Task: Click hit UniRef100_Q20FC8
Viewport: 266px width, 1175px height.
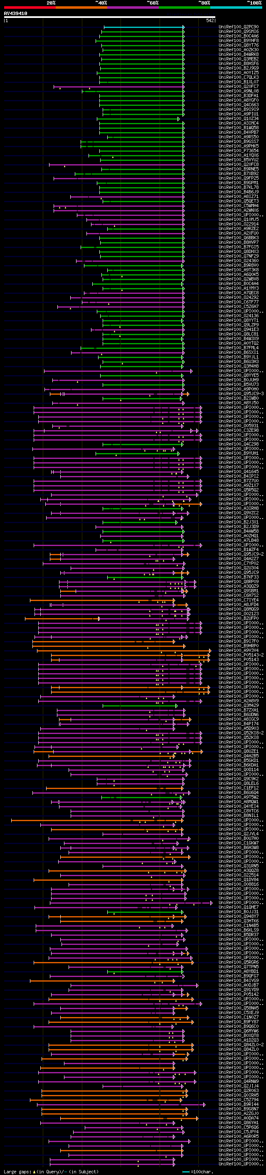Action: 239,165
